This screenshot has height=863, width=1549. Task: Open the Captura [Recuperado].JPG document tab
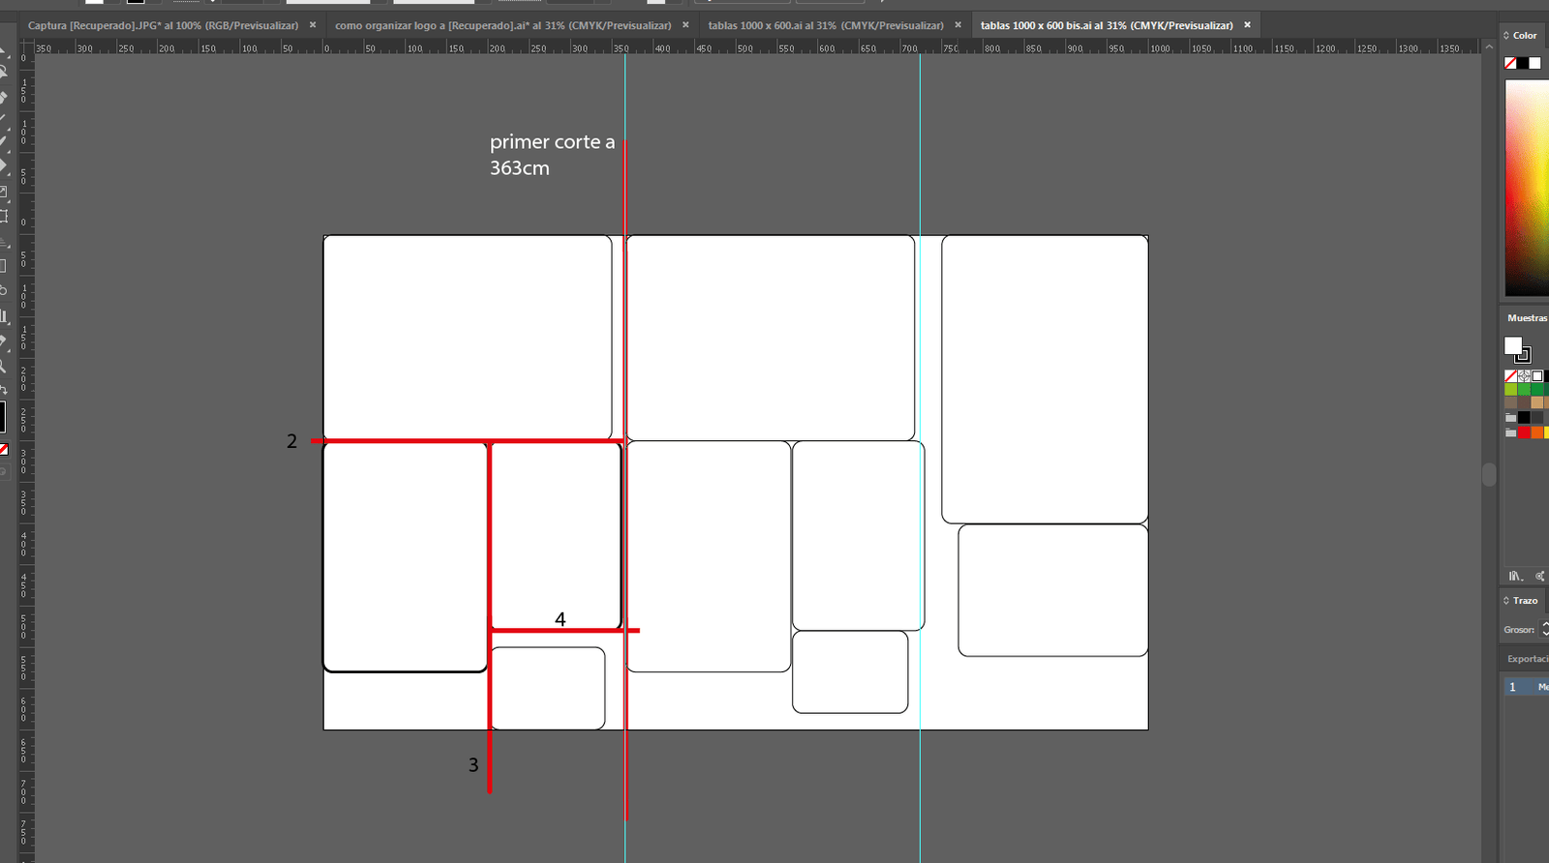click(163, 25)
